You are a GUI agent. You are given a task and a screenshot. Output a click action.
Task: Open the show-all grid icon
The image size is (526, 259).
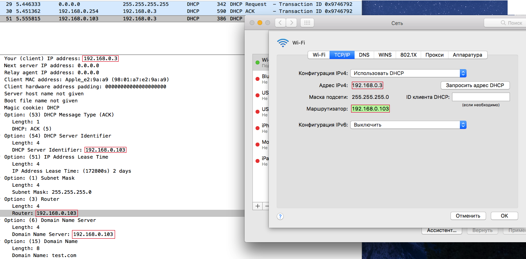(x=307, y=23)
